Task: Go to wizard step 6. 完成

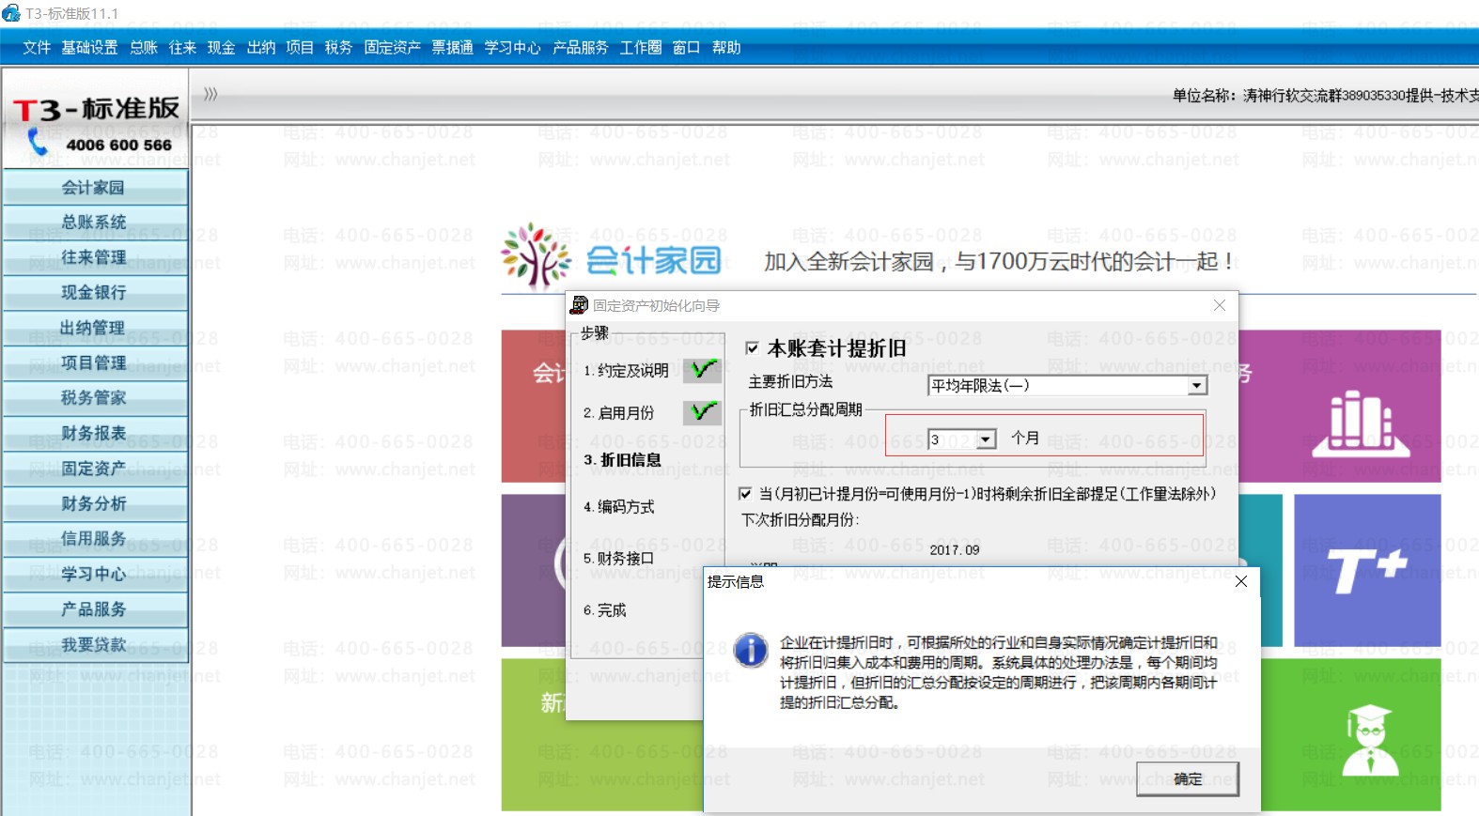Action: pos(604,610)
